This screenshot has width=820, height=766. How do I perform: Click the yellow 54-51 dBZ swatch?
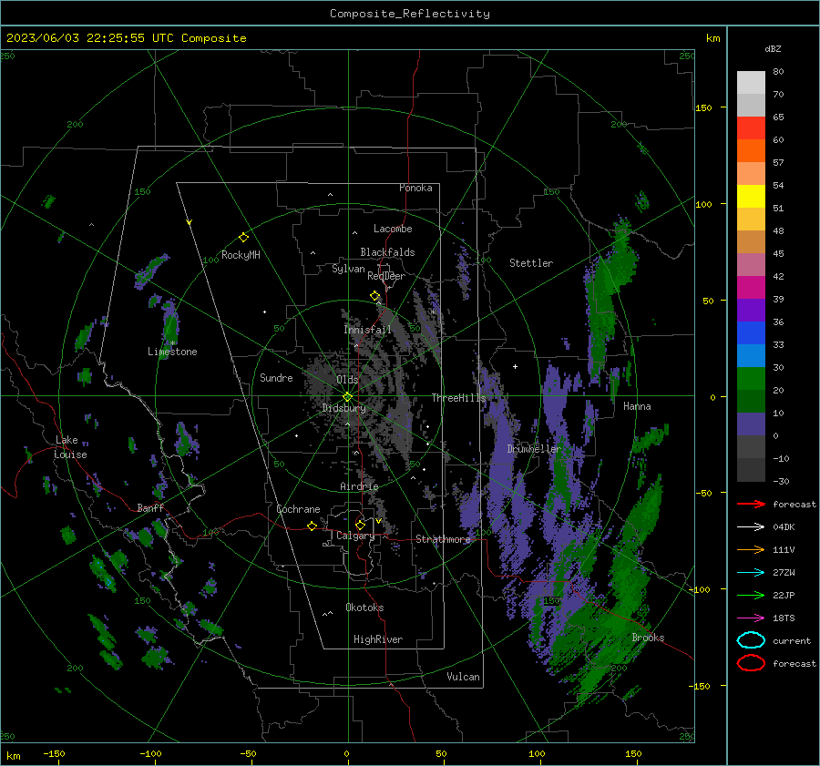(x=751, y=196)
